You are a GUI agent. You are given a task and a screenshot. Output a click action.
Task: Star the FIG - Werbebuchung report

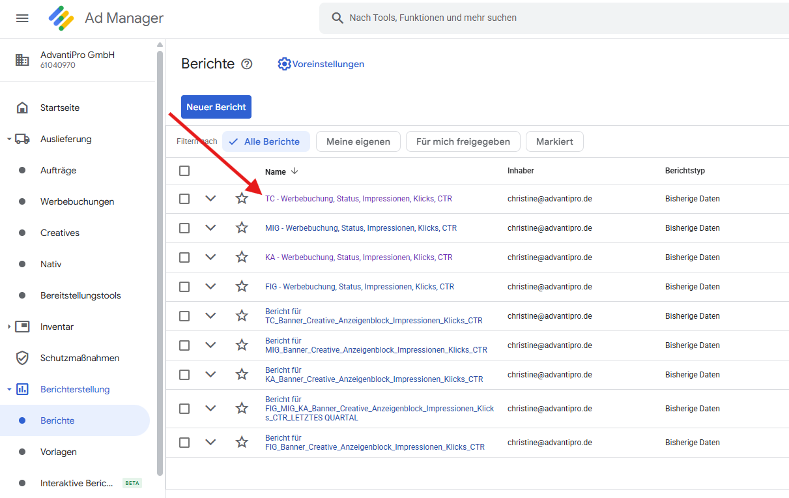[x=242, y=286]
